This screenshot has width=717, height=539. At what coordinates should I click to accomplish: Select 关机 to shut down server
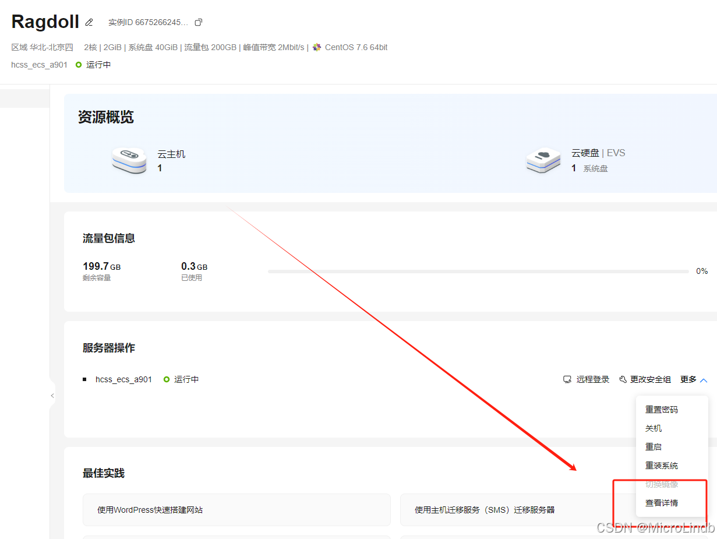click(x=672, y=428)
